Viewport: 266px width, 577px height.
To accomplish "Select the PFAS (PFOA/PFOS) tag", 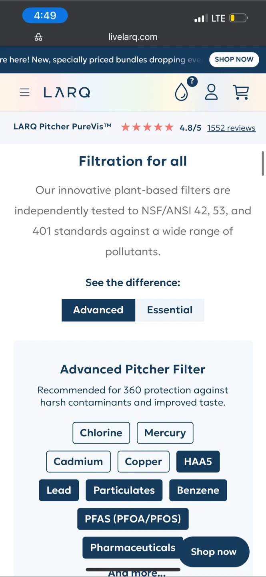I will pos(133,519).
